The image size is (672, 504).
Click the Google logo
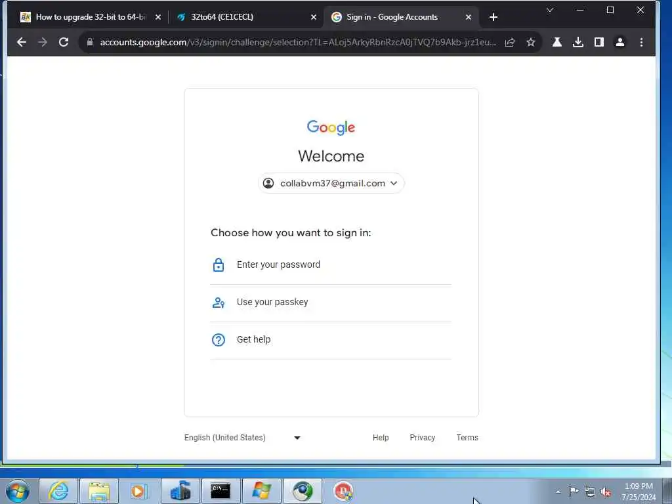331,128
